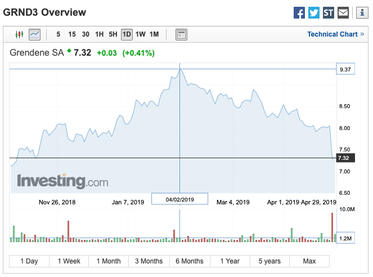Send chart by email icon
The image size is (373, 277).
(343, 12)
